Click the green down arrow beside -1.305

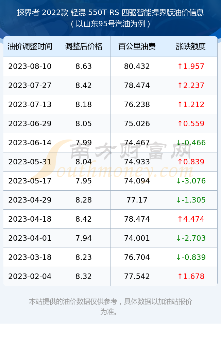point(178,200)
